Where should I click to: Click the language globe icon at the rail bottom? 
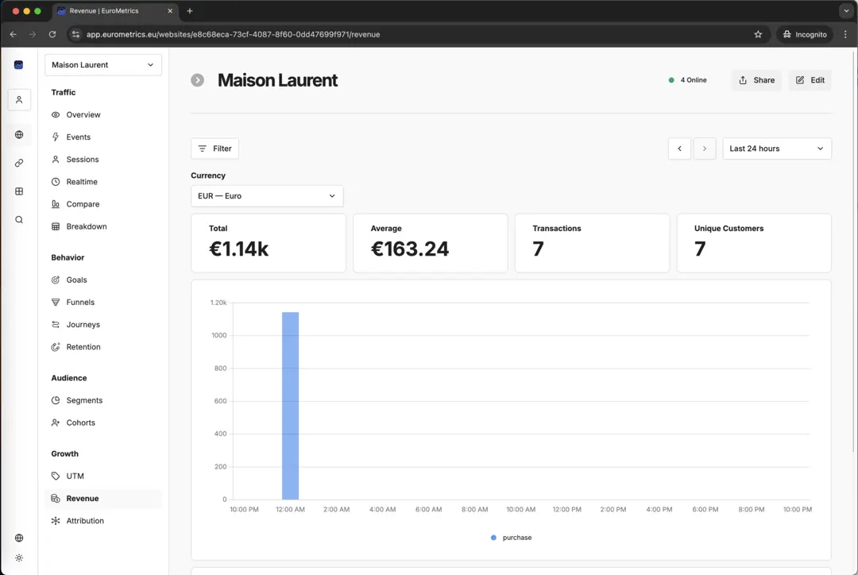(x=19, y=538)
